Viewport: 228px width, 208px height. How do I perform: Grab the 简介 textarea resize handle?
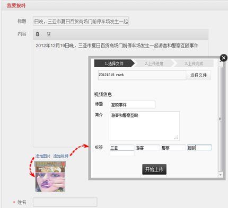(176, 137)
